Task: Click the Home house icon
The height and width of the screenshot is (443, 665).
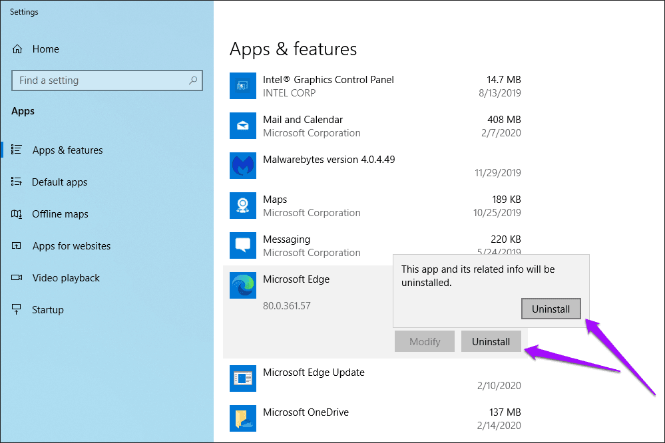Action: click(17, 49)
